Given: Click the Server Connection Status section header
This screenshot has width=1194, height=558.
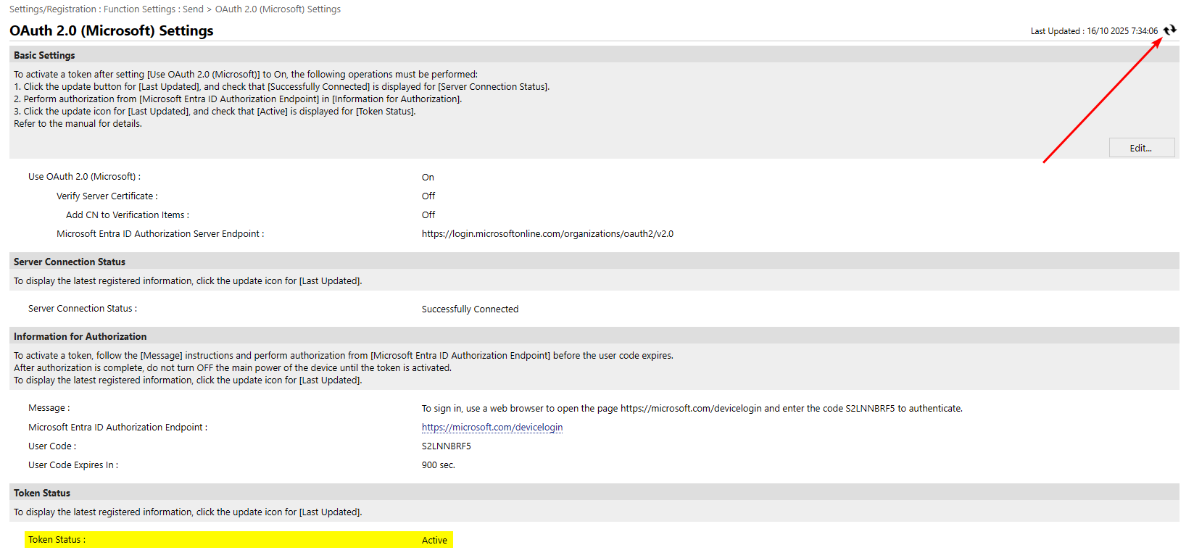Looking at the screenshot, I should click(x=70, y=262).
